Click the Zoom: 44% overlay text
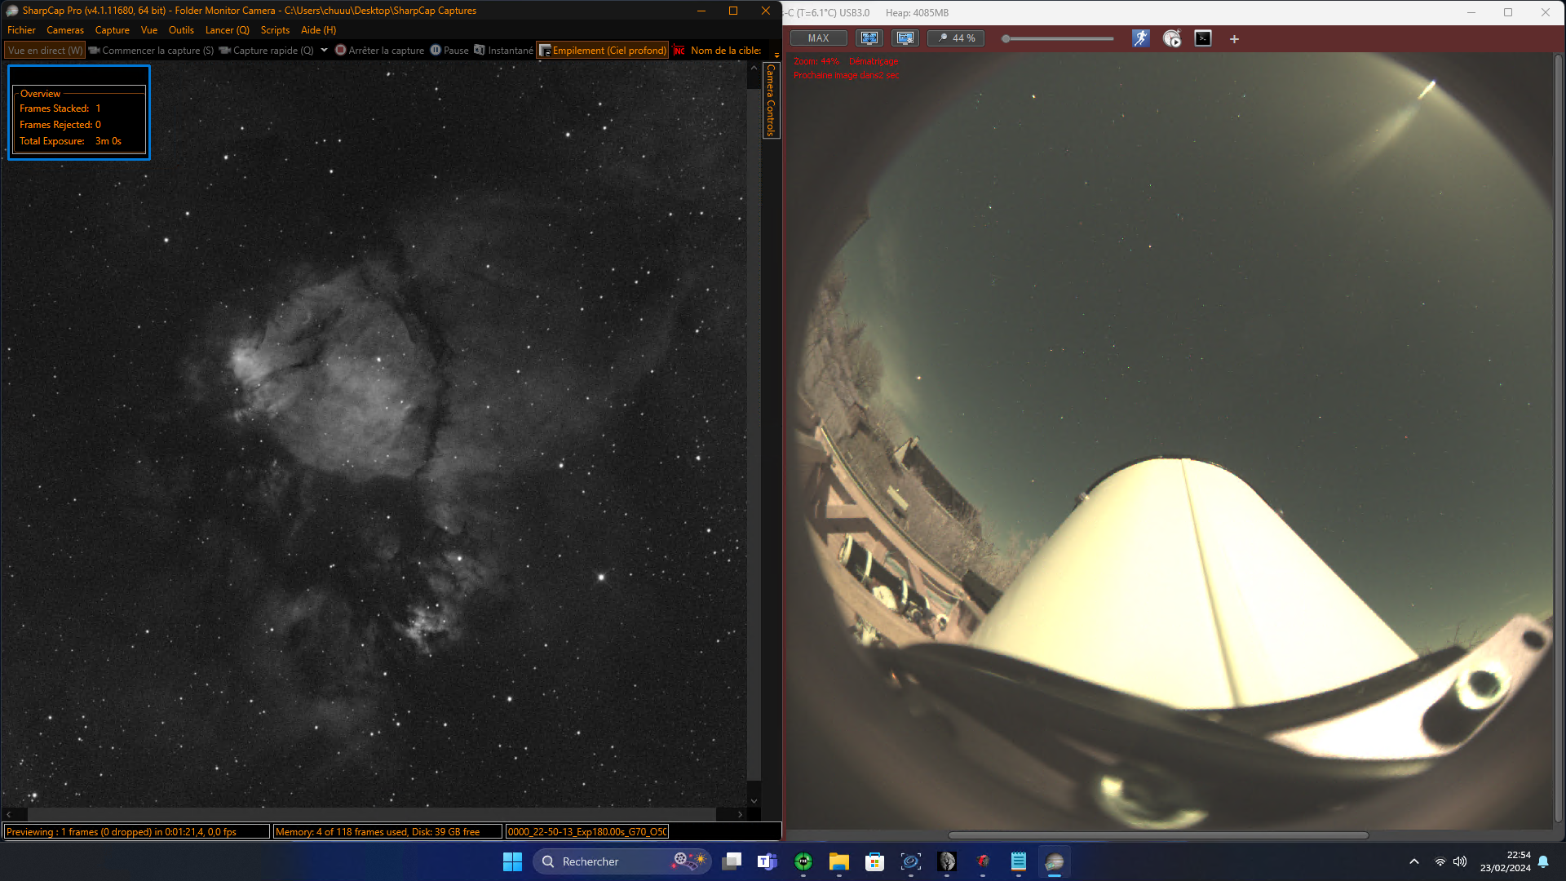 point(816,61)
